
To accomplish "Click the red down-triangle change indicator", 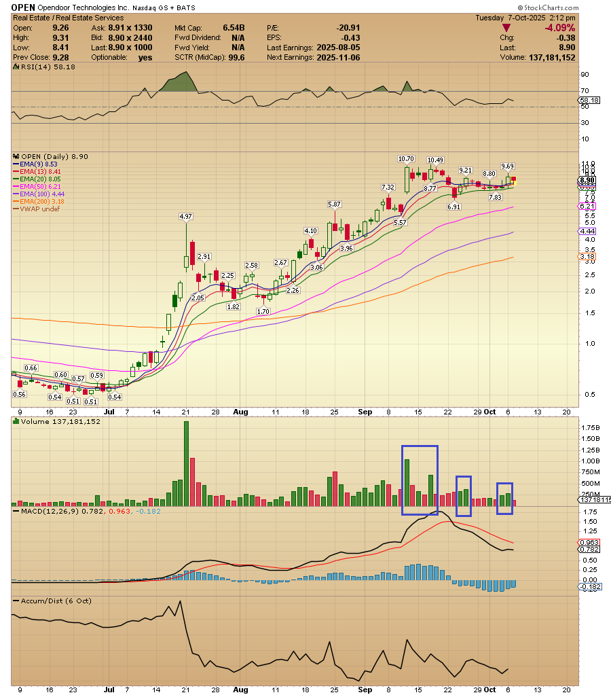I will pos(506,28).
